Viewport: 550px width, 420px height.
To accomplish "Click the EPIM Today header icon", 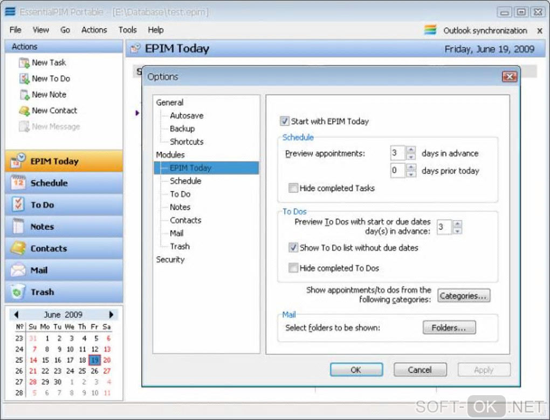I will click(135, 49).
